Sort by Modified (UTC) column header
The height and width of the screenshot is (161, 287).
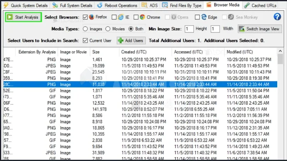point(250,52)
